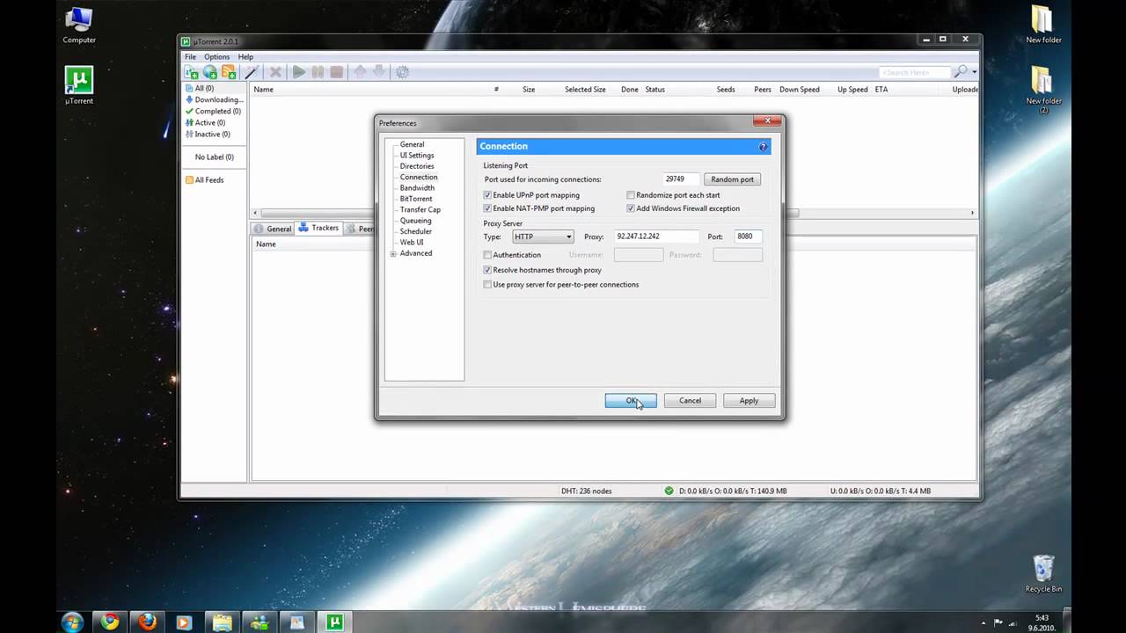Enable Randomize port each start
Viewport: 1126px width, 633px height.
pos(631,195)
